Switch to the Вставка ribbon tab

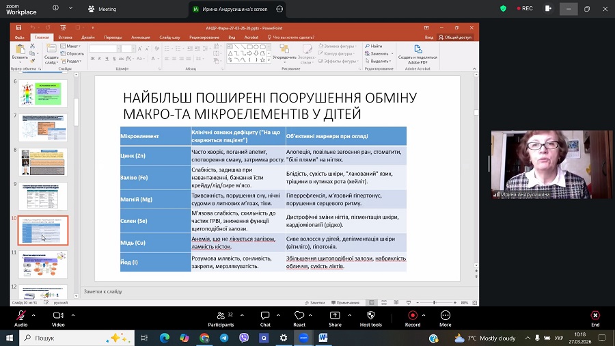tap(65, 38)
